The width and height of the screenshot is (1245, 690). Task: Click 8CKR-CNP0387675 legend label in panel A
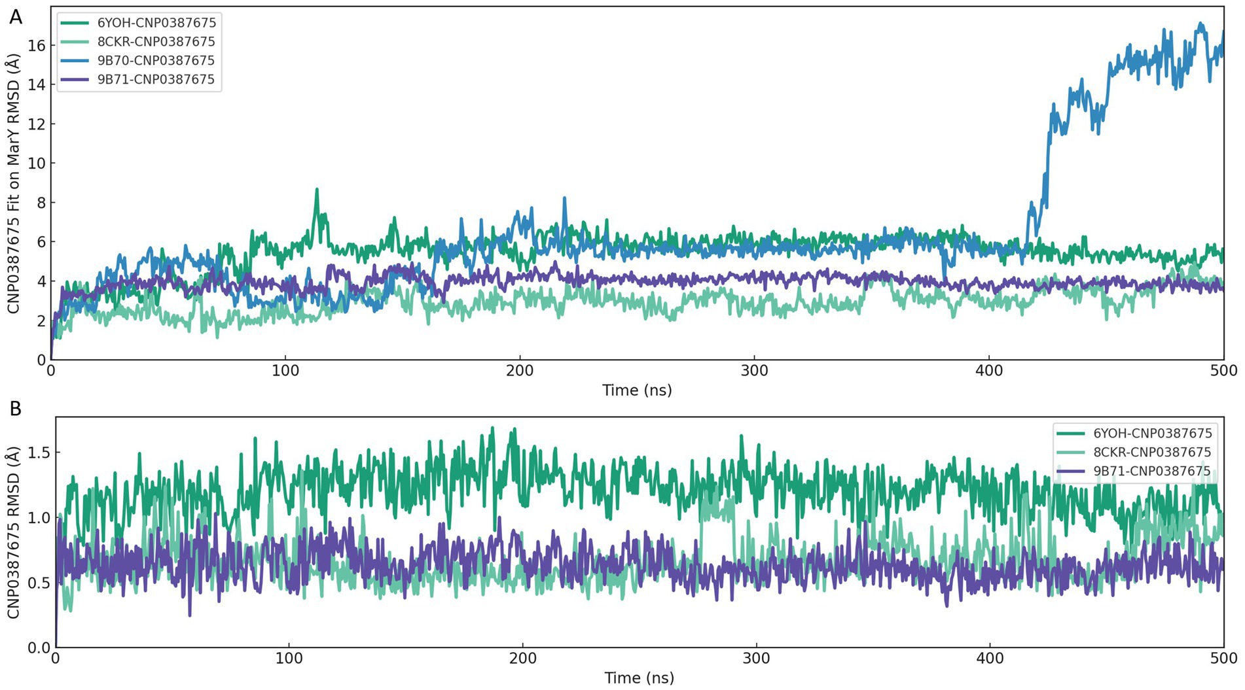[x=156, y=42]
